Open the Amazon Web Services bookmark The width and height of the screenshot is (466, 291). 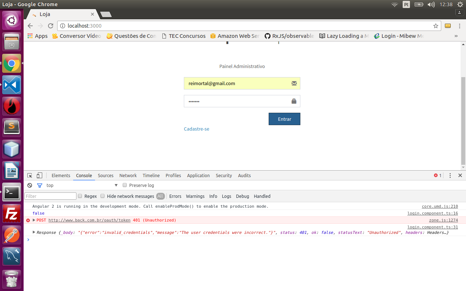point(234,36)
